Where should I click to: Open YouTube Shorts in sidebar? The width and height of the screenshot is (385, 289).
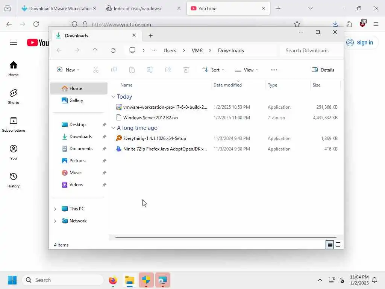coord(14,97)
